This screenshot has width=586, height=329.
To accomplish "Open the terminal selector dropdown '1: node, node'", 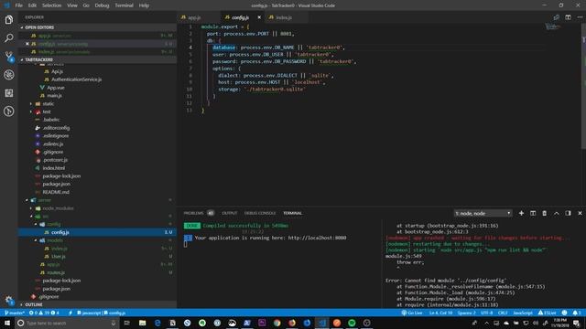I will point(483,213).
